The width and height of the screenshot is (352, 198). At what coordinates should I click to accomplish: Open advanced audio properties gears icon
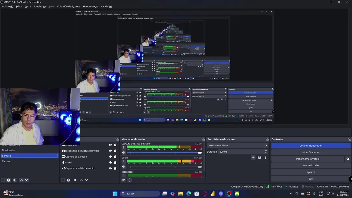[x=123, y=180]
